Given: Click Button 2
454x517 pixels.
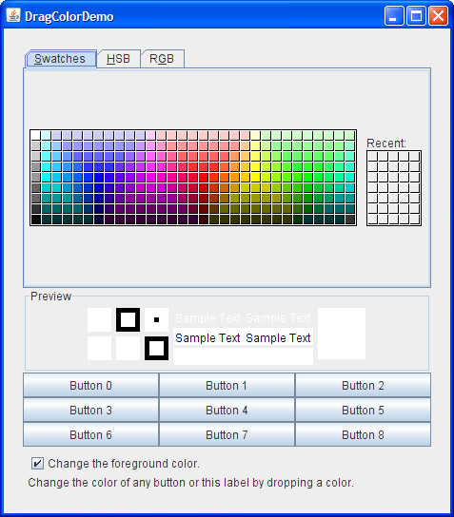Looking at the screenshot, I should click(363, 385).
